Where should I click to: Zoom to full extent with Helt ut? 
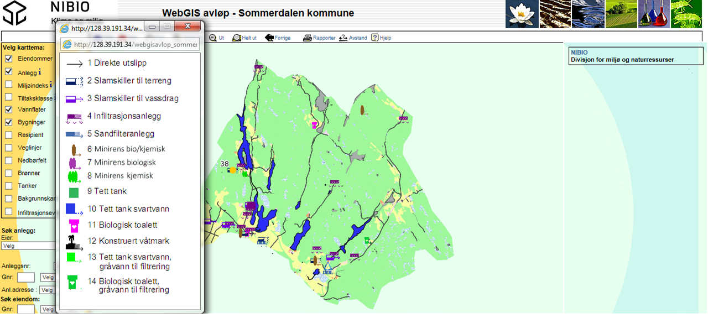click(237, 38)
